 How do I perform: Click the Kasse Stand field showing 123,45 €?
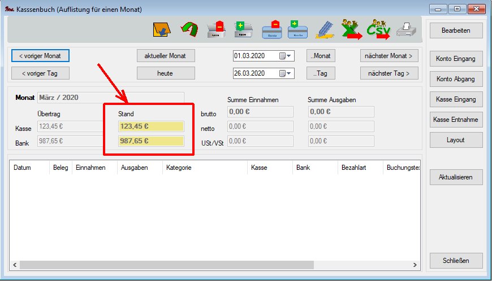coord(151,126)
